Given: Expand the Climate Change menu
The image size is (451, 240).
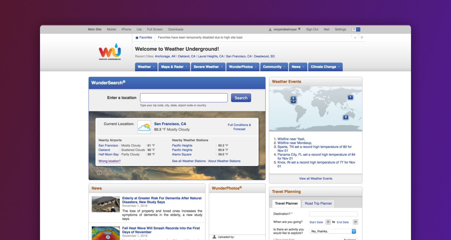Looking at the screenshot, I should (x=325, y=67).
